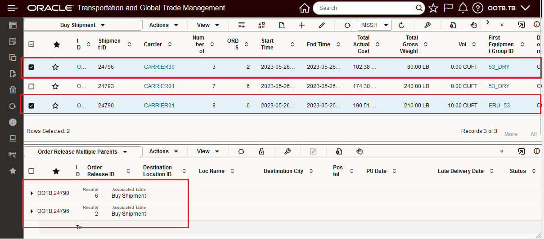The image size is (544, 239).
Task: Open the 53_DRY link in the 24793 row
Action: tap(499, 86)
